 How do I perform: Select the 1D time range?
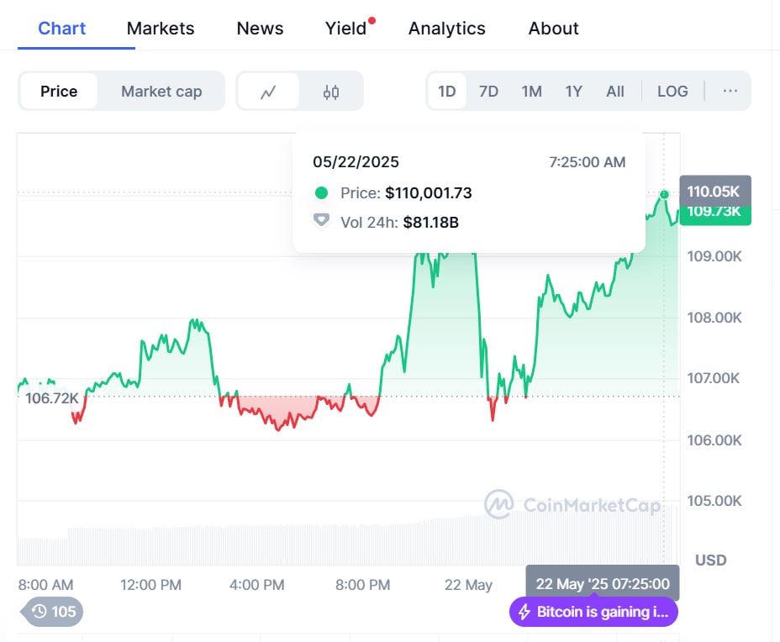[x=447, y=92]
